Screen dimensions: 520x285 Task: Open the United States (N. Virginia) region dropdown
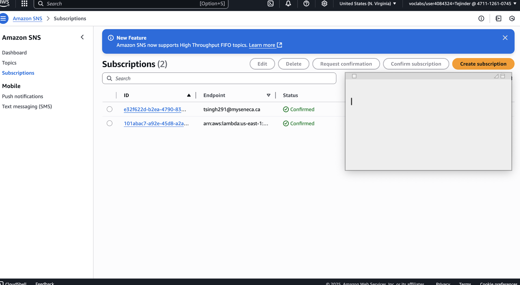[x=368, y=4]
